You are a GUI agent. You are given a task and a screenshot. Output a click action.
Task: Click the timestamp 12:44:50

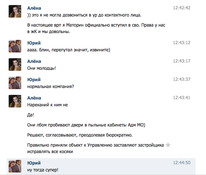tap(182, 163)
